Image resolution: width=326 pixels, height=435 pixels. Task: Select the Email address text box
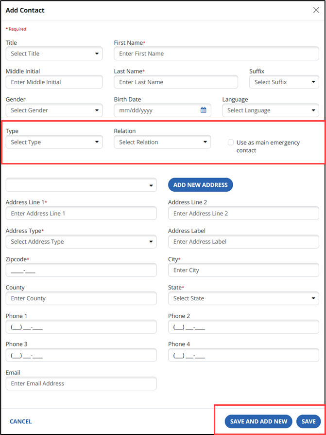tap(81, 383)
